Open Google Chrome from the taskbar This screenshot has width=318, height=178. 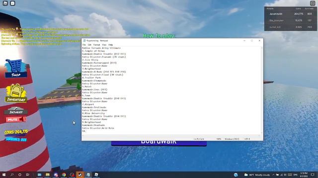click(x=64, y=175)
